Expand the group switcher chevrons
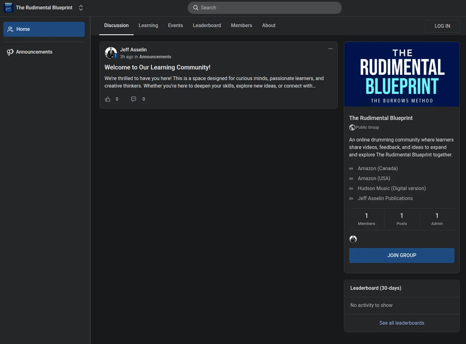The width and height of the screenshot is (466, 344). click(81, 8)
